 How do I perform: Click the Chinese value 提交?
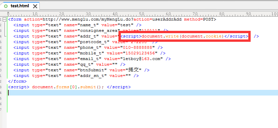[133, 70]
